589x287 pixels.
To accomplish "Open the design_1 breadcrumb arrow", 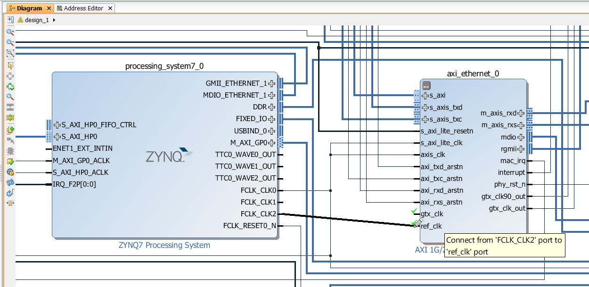I will pyautogui.click(x=54, y=20).
